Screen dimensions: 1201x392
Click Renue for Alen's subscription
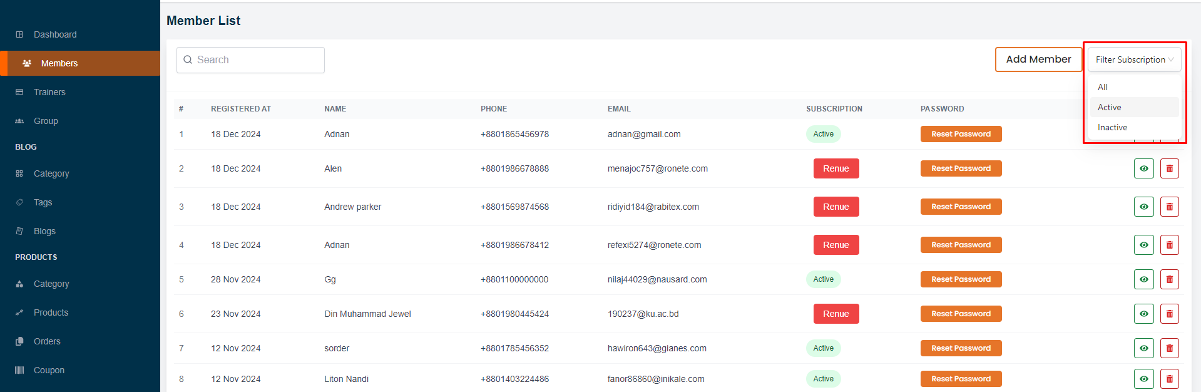coord(836,168)
